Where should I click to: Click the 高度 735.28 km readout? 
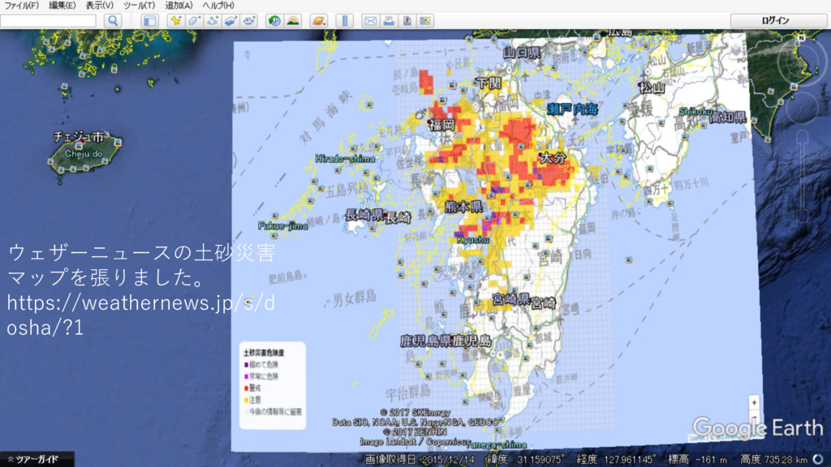(773, 459)
